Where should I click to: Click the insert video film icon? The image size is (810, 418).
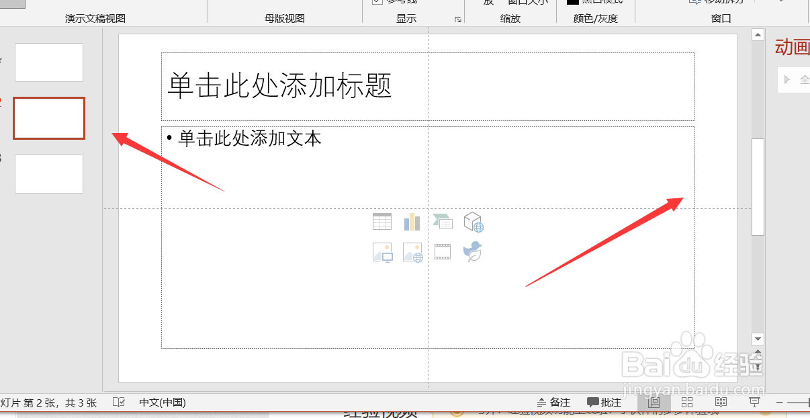coord(443,251)
